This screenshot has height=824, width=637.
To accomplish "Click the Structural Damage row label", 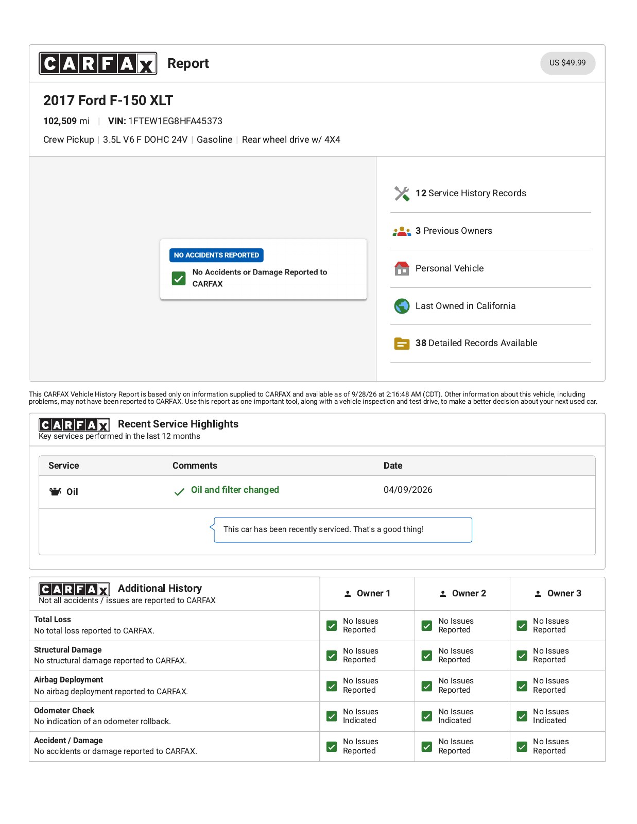I will click(x=68, y=650).
